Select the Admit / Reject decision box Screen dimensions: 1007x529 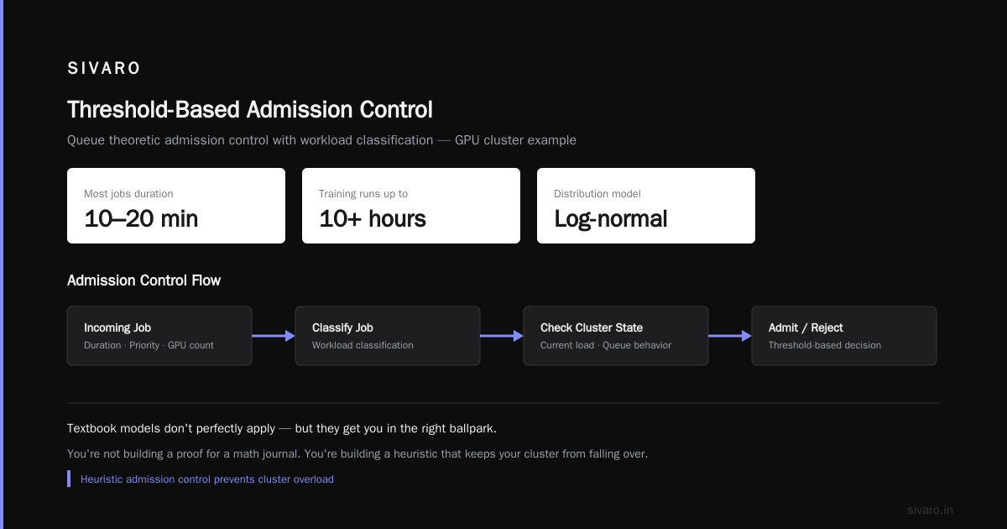pyautogui.click(x=844, y=336)
